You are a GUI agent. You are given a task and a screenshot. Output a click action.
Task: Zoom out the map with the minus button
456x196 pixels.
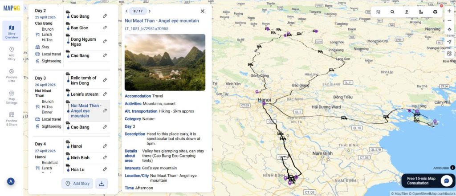click(x=449, y=20)
